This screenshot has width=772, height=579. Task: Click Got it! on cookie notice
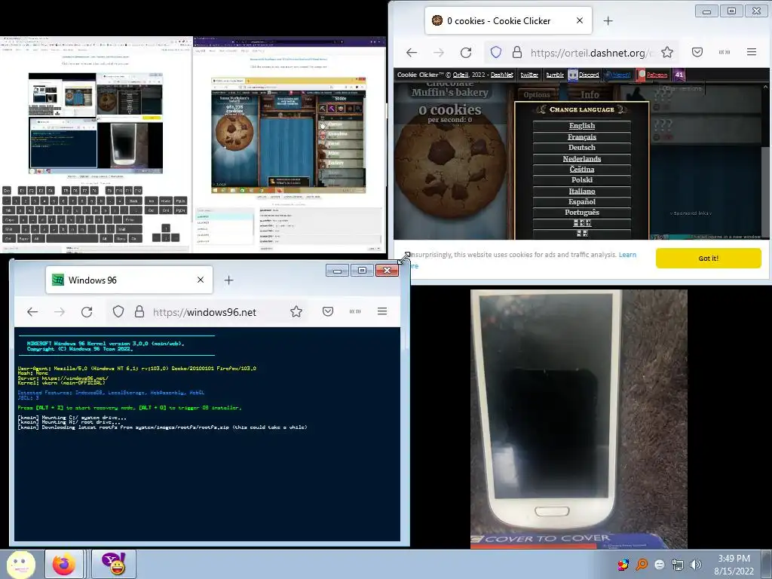coord(709,258)
